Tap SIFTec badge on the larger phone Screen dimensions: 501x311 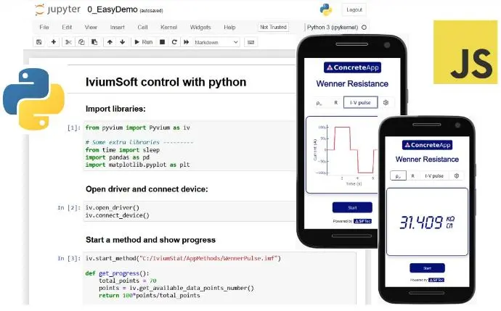tap(362, 221)
